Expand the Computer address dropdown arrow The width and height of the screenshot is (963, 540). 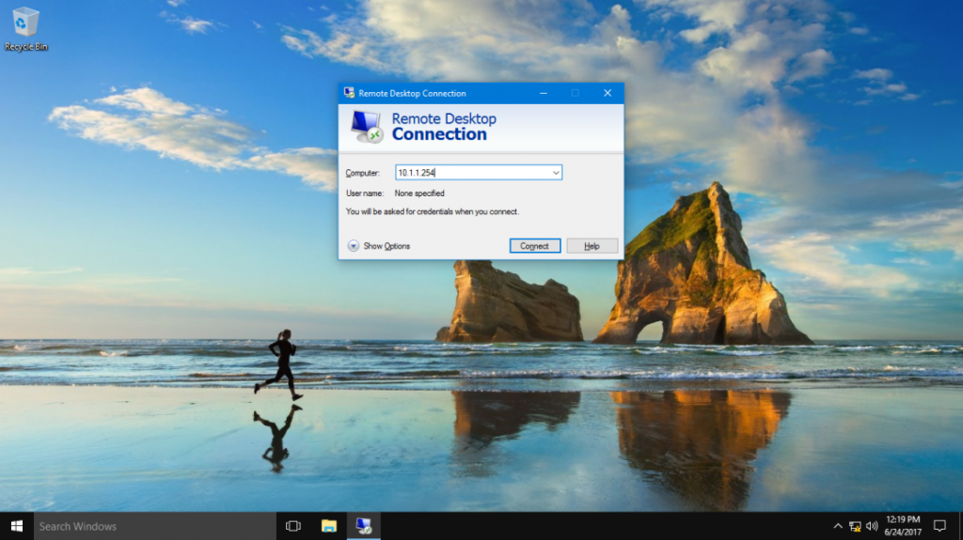(x=556, y=173)
